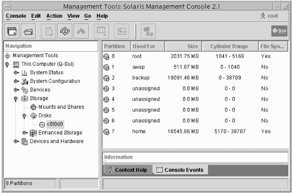Image resolution: width=292 pixels, height=193 pixels.
Task: Sort by the Size column header
Action: [x=182, y=46]
